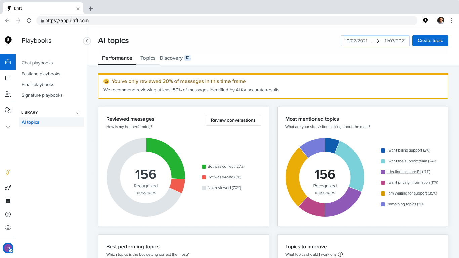459x258 pixels.
Task: Open Signature playbooks
Action: (x=42, y=95)
